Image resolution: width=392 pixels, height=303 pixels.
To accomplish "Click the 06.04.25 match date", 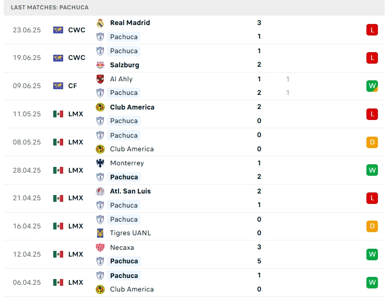I will tap(27, 282).
